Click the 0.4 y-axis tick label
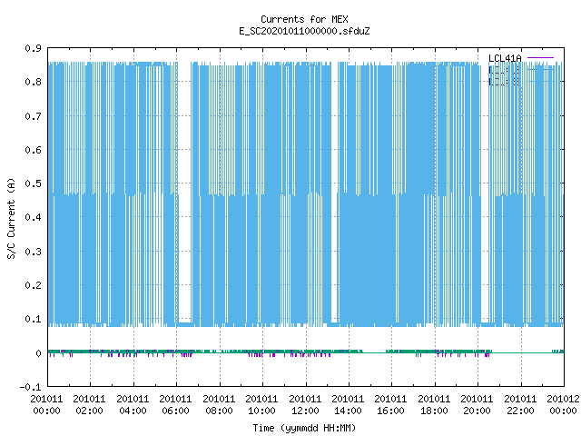The width and height of the screenshot is (581, 436). pos(33,217)
